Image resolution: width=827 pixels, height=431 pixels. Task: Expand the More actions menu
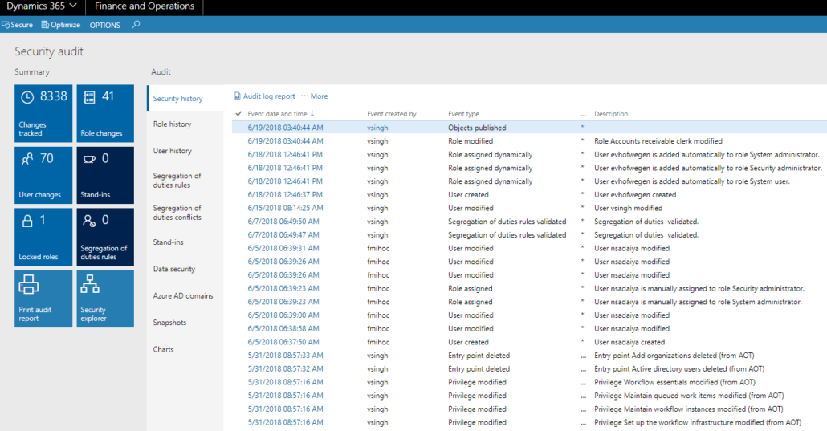pos(315,96)
